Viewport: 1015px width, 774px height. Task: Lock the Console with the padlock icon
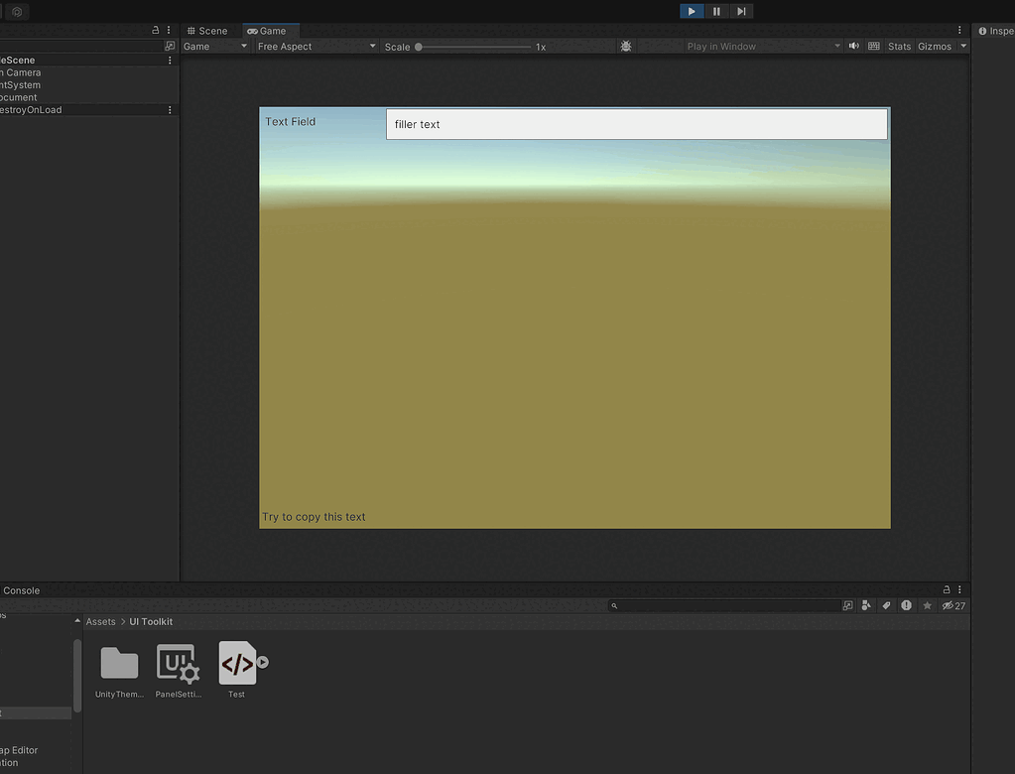tap(947, 589)
